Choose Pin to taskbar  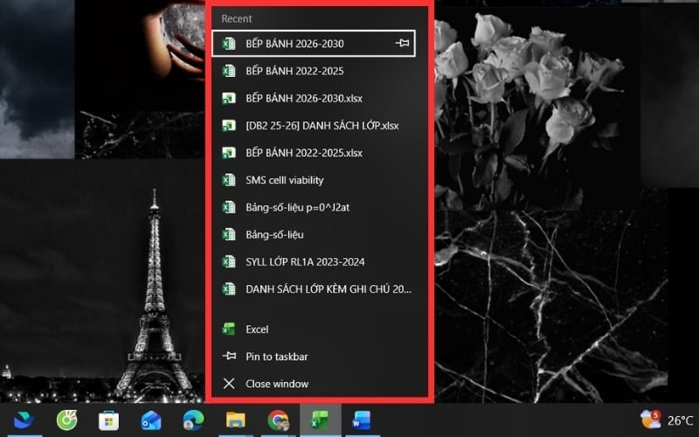tap(314, 357)
